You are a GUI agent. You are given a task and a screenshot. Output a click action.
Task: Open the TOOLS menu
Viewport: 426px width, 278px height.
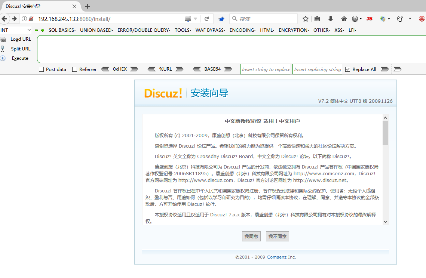183,30
